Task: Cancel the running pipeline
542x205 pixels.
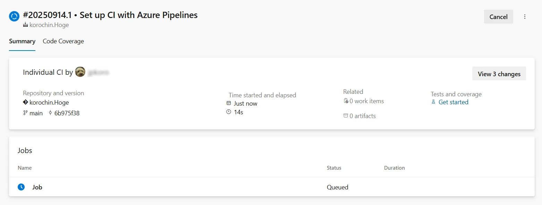Action: (498, 17)
